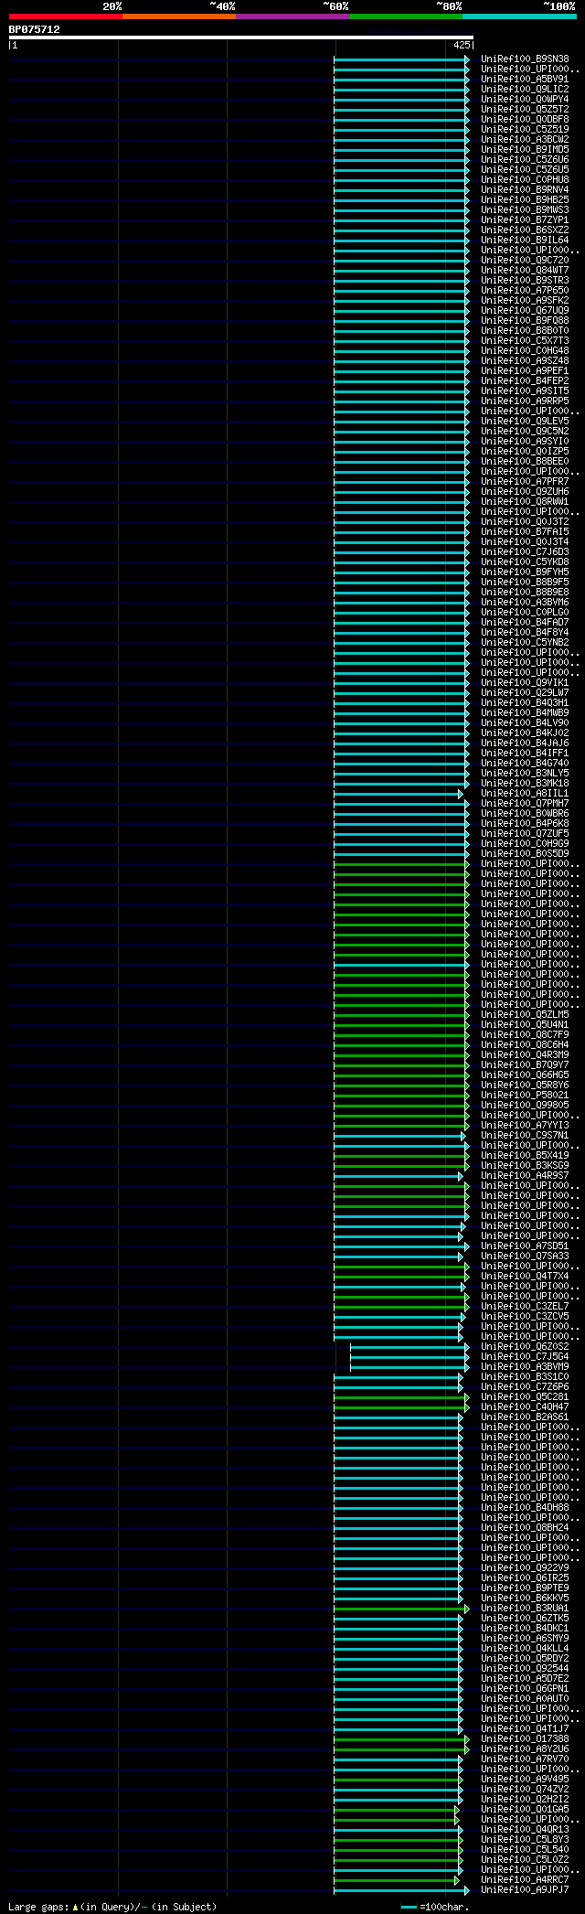
Task: Select the BP075712 query label
Action: click(x=35, y=29)
